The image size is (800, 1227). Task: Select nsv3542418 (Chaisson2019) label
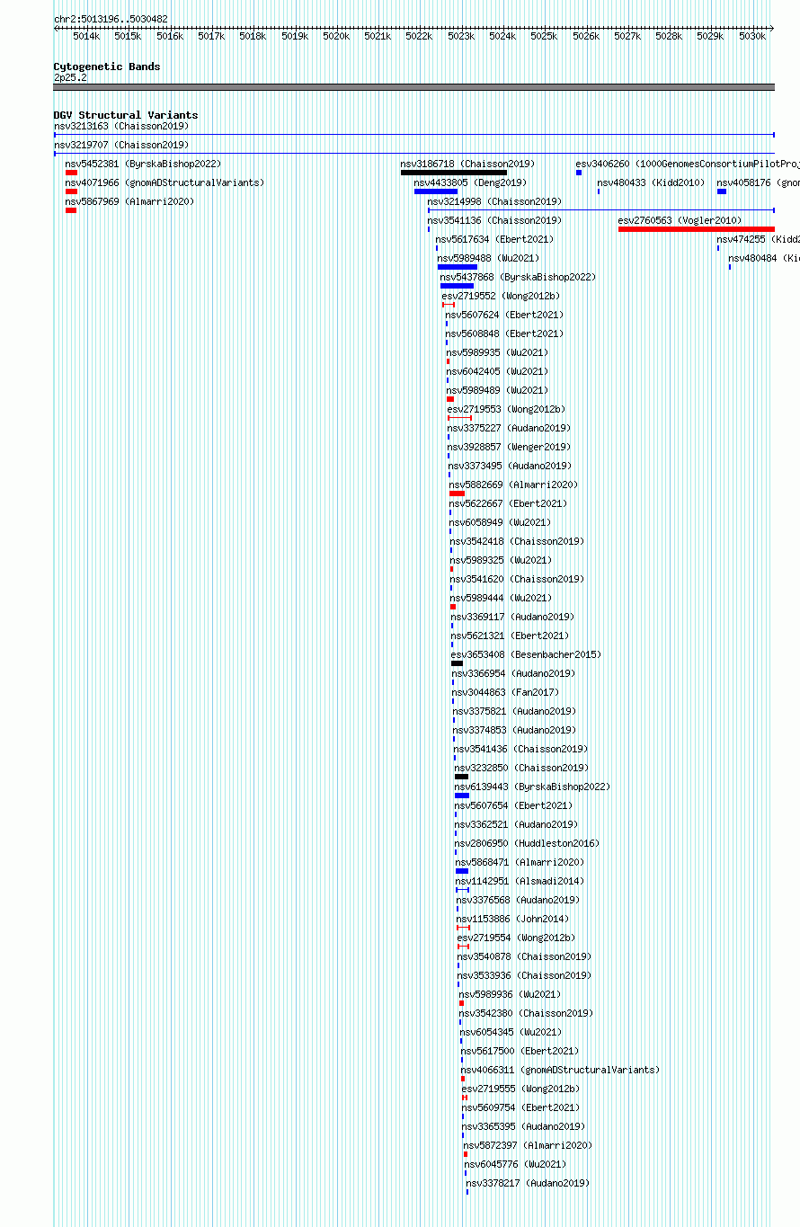(517, 541)
